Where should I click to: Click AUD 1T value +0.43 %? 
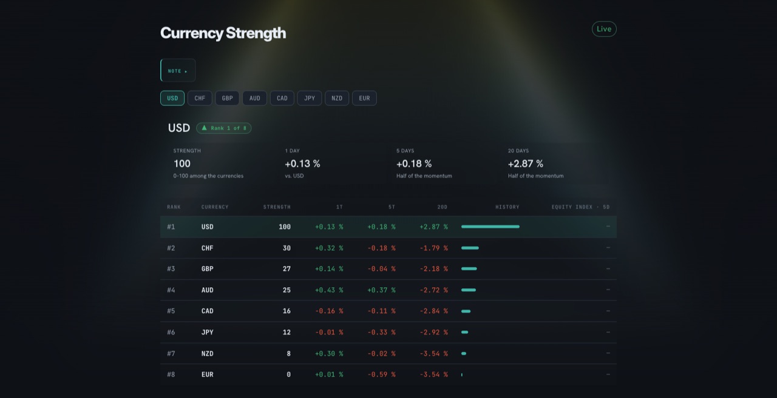pyautogui.click(x=329, y=290)
